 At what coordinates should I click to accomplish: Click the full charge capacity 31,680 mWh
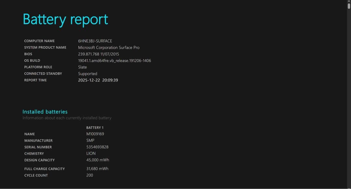(97, 169)
